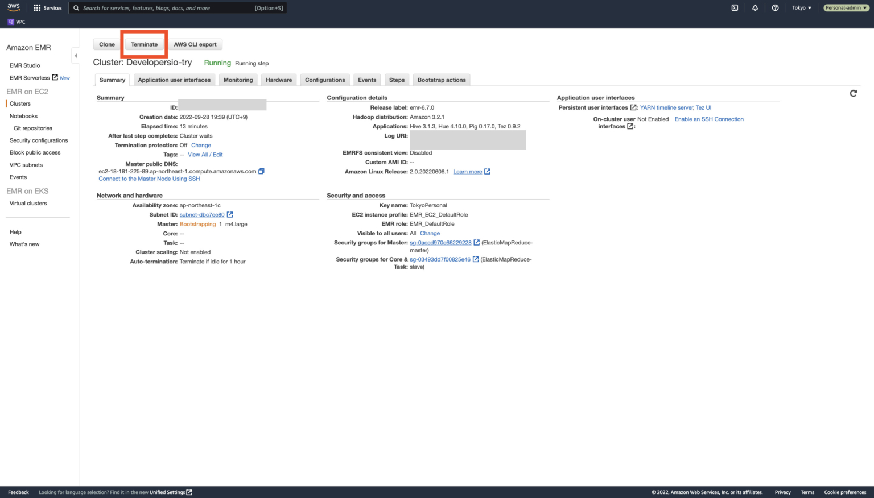
Task: Click the AWS CLI export button
Action: point(195,44)
